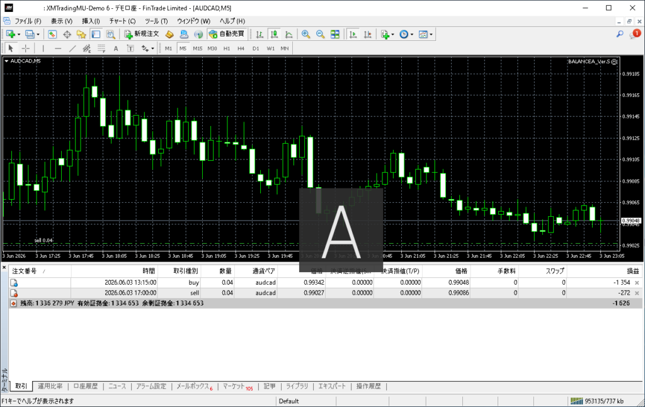Expand the periods dropdown arrow
The height and width of the screenshot is (407, 645).
(x=412, y=35)
